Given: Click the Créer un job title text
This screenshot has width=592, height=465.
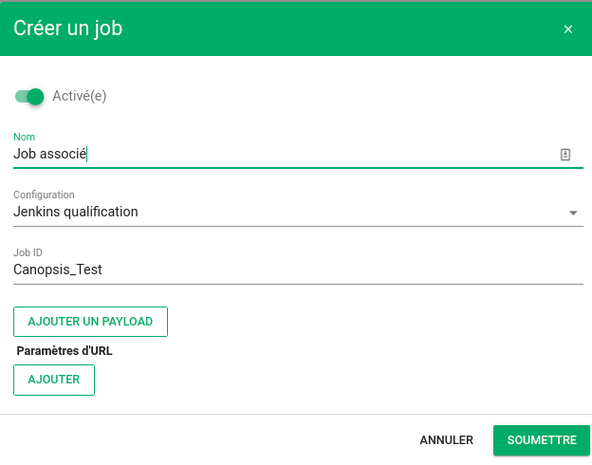Looking at the screenshot, I should click(68, 28).
